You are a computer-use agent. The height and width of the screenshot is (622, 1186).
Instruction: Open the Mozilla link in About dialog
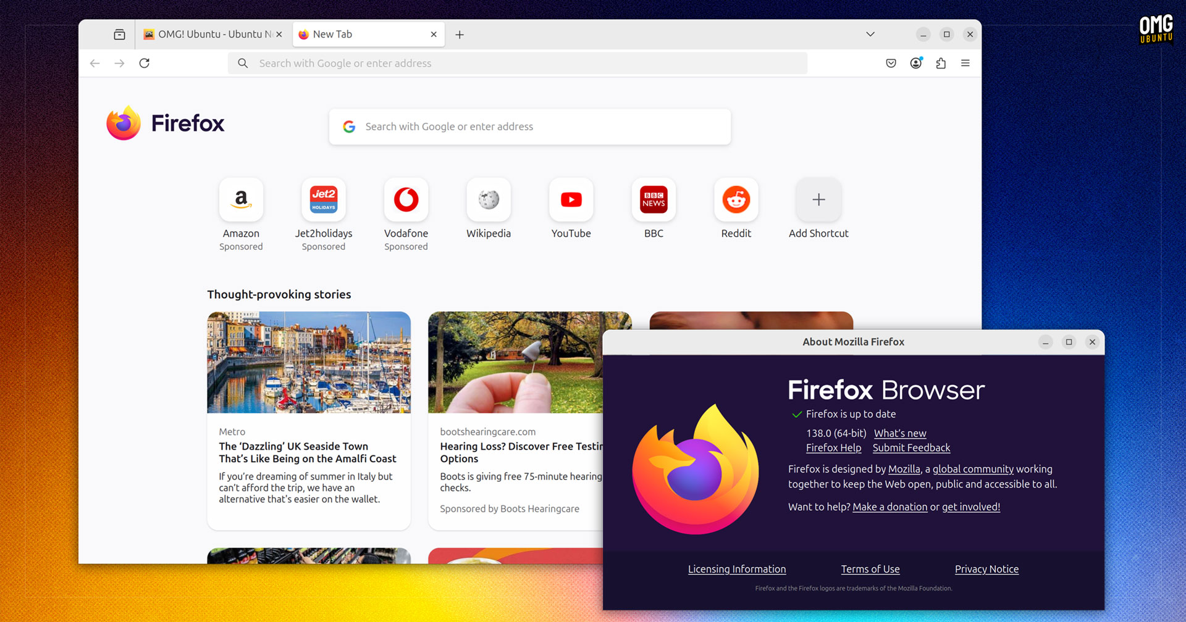tap(904, 469)
